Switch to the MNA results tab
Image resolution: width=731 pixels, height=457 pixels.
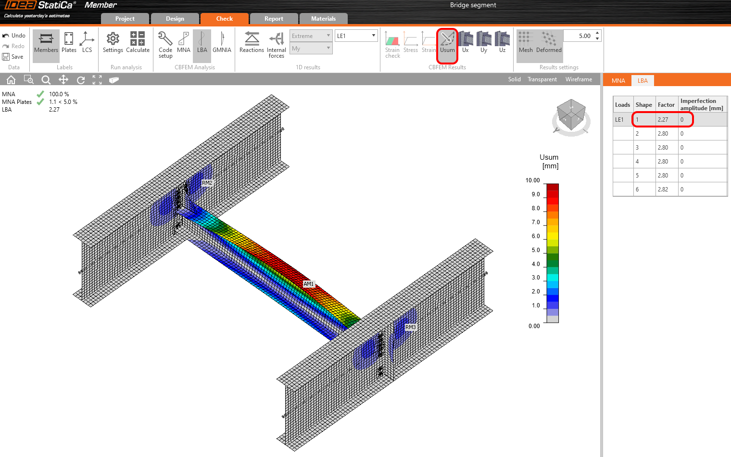pyautogui.click(x=618, y=81)
